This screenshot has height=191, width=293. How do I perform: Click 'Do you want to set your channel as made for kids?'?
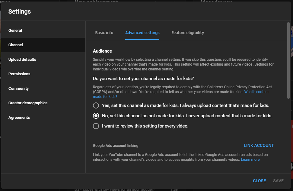143,79
